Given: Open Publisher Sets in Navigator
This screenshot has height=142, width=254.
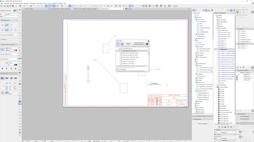Looking at the screenshot, I should pos(212,10).
